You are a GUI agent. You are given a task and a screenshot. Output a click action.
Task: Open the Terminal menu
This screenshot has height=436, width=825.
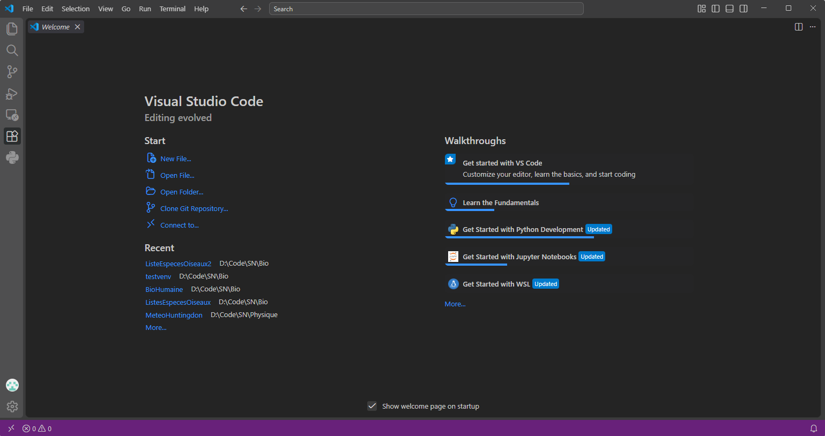click(x=173, y=9)
